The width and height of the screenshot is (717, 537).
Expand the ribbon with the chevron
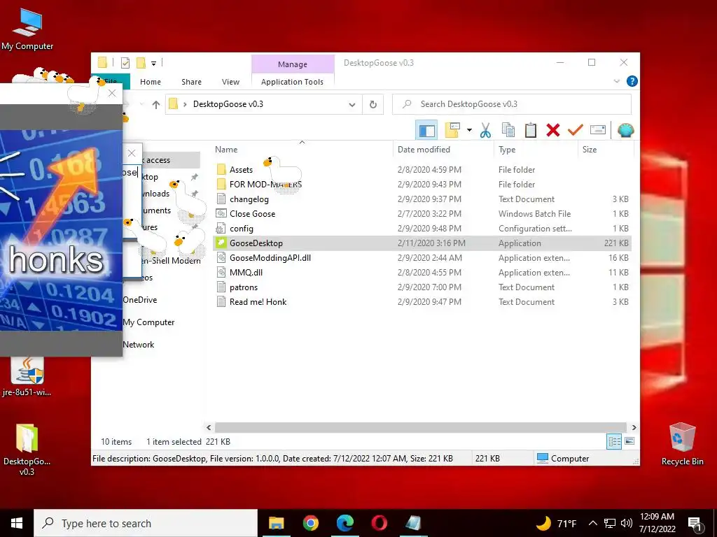(x=616, y=81)
